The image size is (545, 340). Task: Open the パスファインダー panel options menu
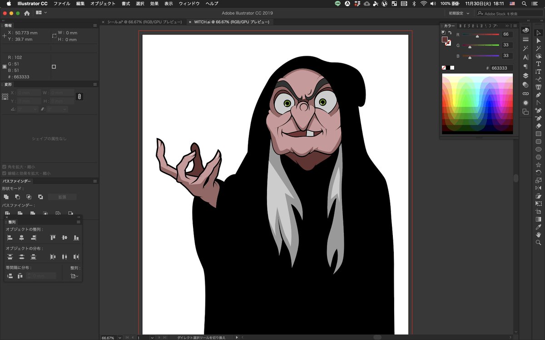click(x=95, y=181)
